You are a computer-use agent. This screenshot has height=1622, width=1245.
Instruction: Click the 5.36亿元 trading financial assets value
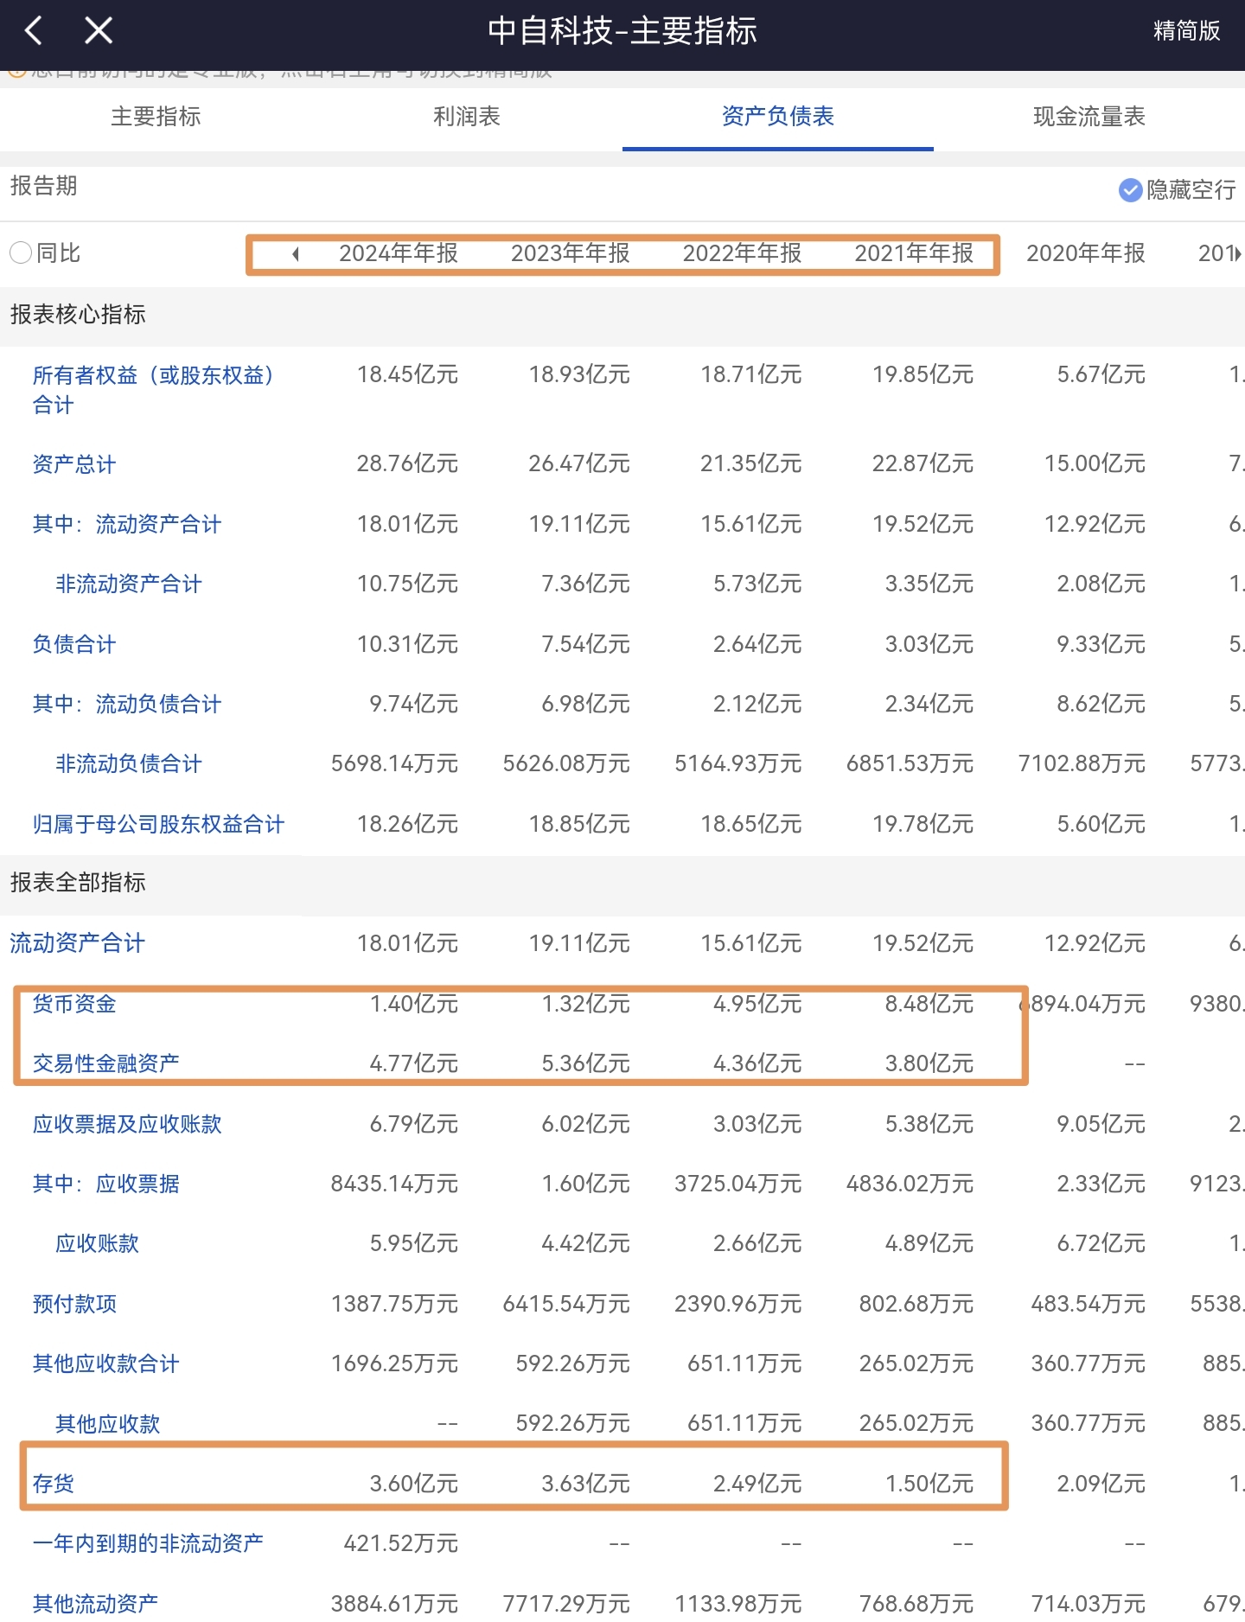(x=585, y=1063)
